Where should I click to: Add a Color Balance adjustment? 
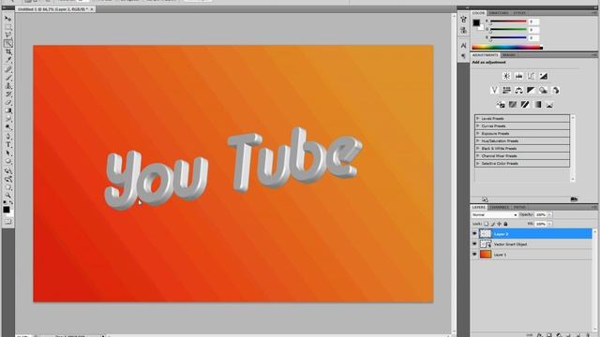(x=518, y=90)
